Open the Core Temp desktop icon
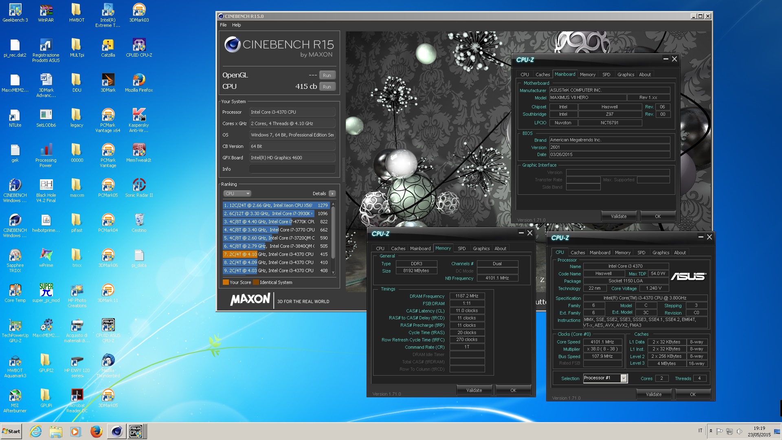The image size is (782, 440). 15,293
